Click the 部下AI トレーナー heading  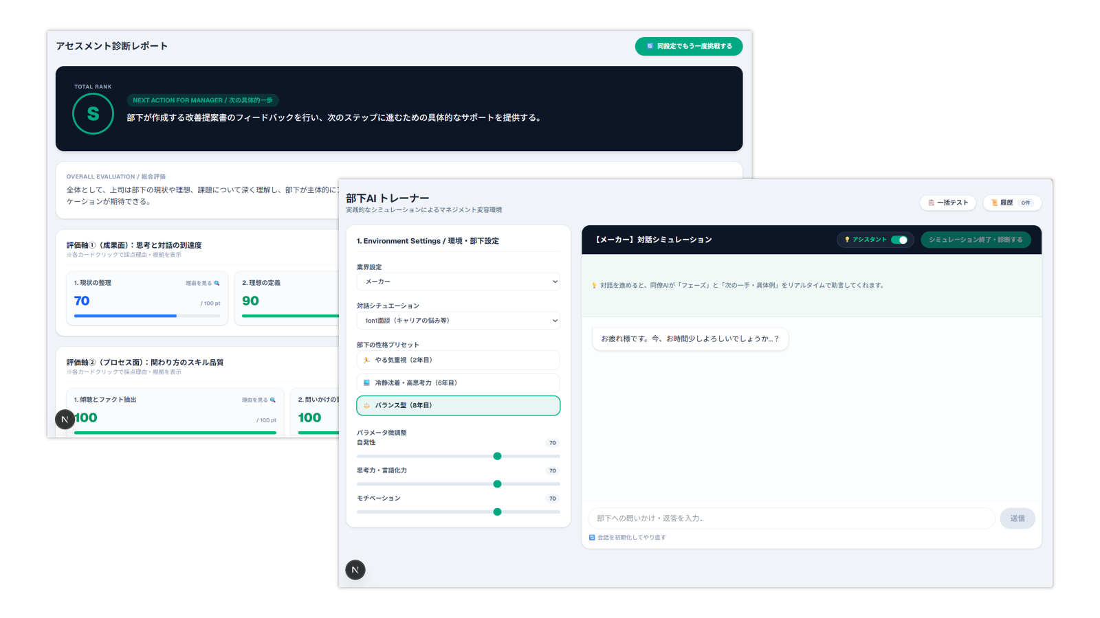388,198
